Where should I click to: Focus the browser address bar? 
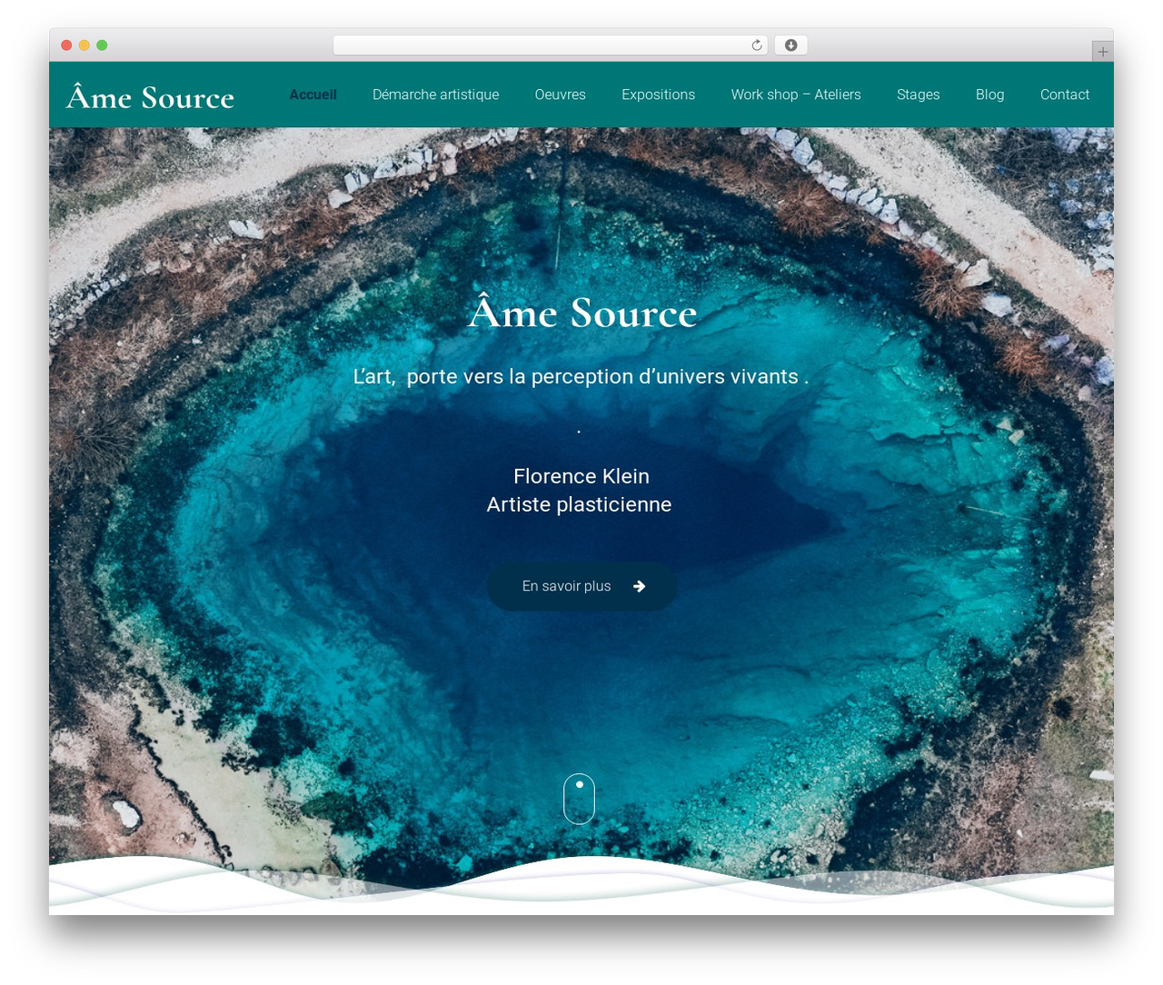click(x=550, y=45)
